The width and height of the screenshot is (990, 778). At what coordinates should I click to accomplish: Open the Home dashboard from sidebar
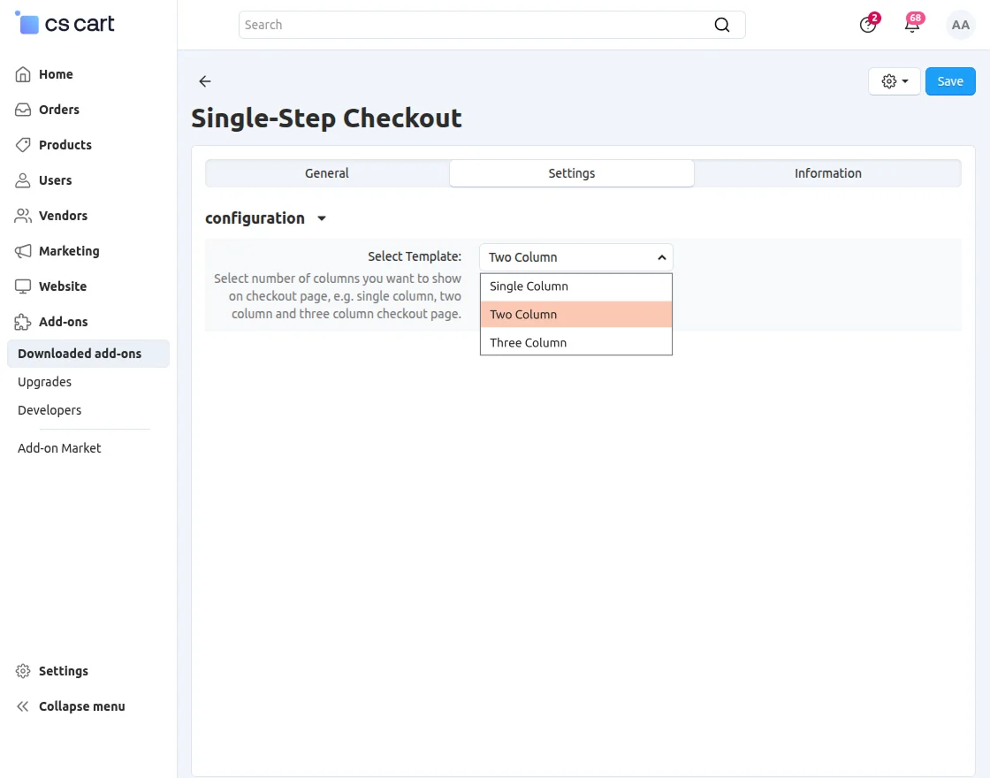[23, 74]
